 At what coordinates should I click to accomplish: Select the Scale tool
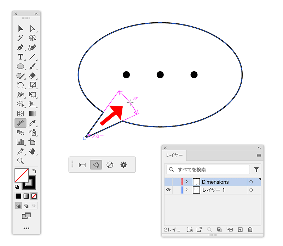click(x=32, y=85)
